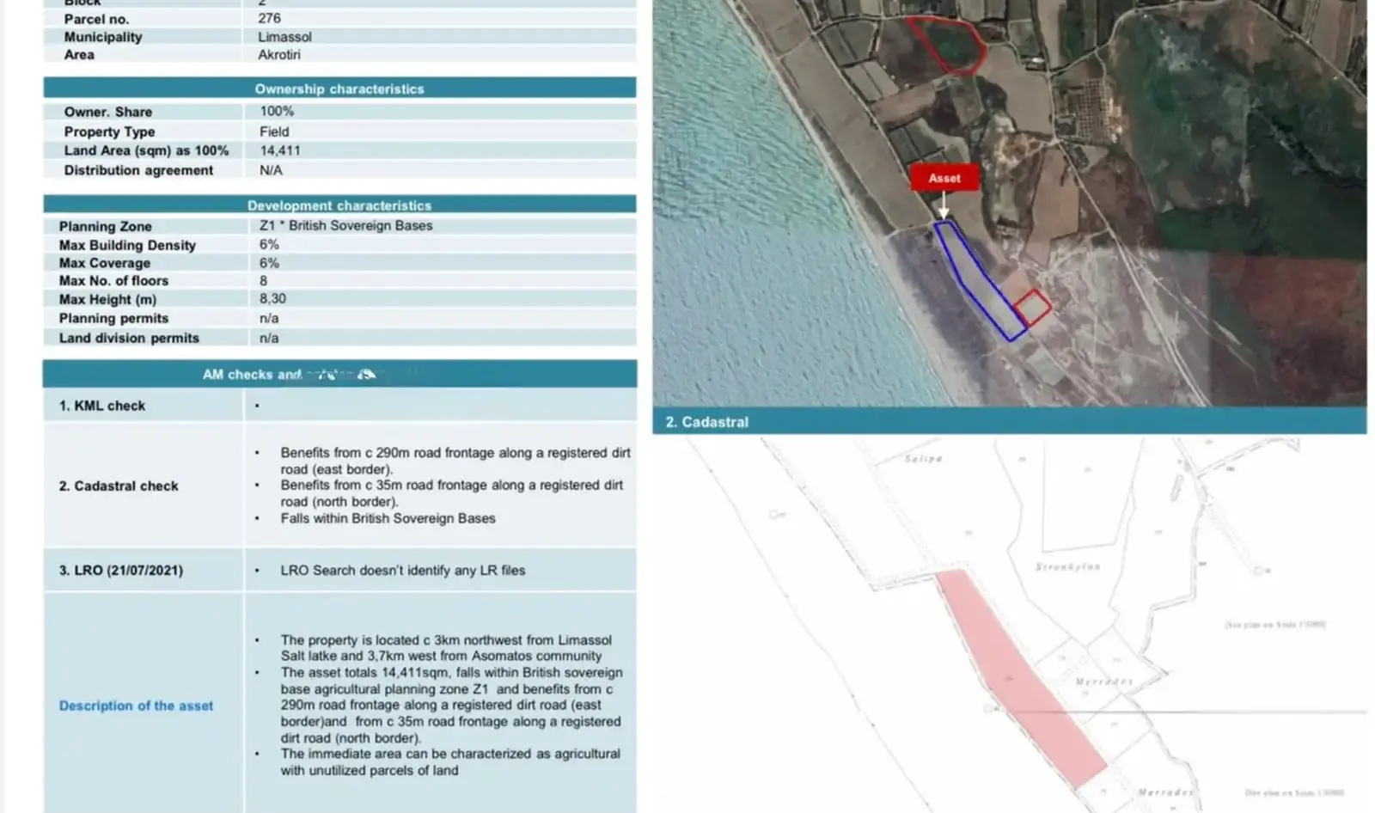Click the Land Area value 14,411
Viewport: 1375px width, 813px height.
click(x=280, y=150)
